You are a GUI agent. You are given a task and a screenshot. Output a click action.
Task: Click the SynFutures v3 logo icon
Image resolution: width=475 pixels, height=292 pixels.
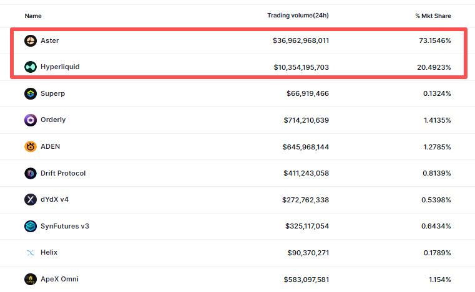click(31, 226)
